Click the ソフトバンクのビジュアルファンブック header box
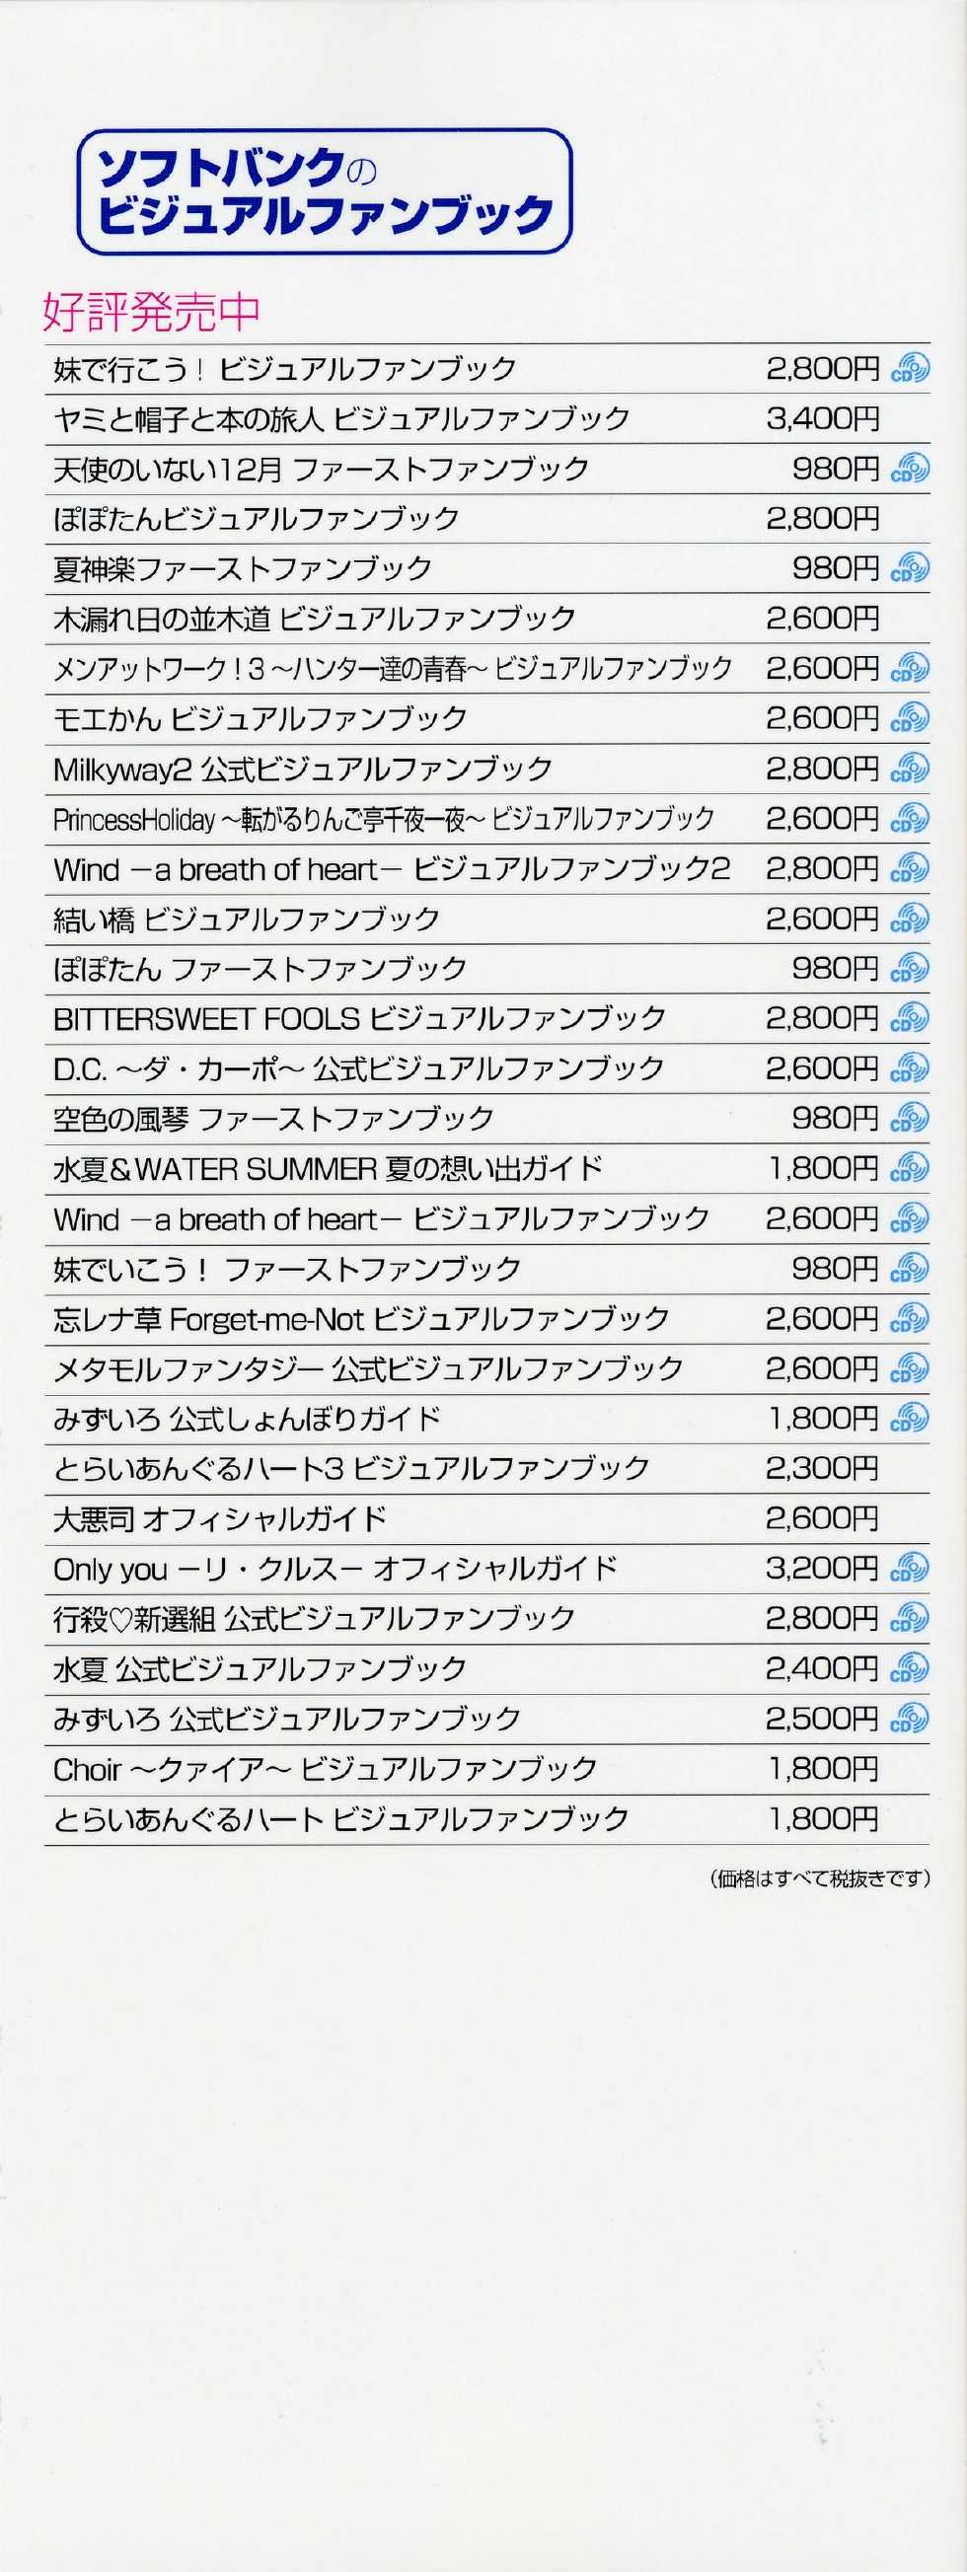This screenshot has width=967, height=2572. [x=325, y=191]
